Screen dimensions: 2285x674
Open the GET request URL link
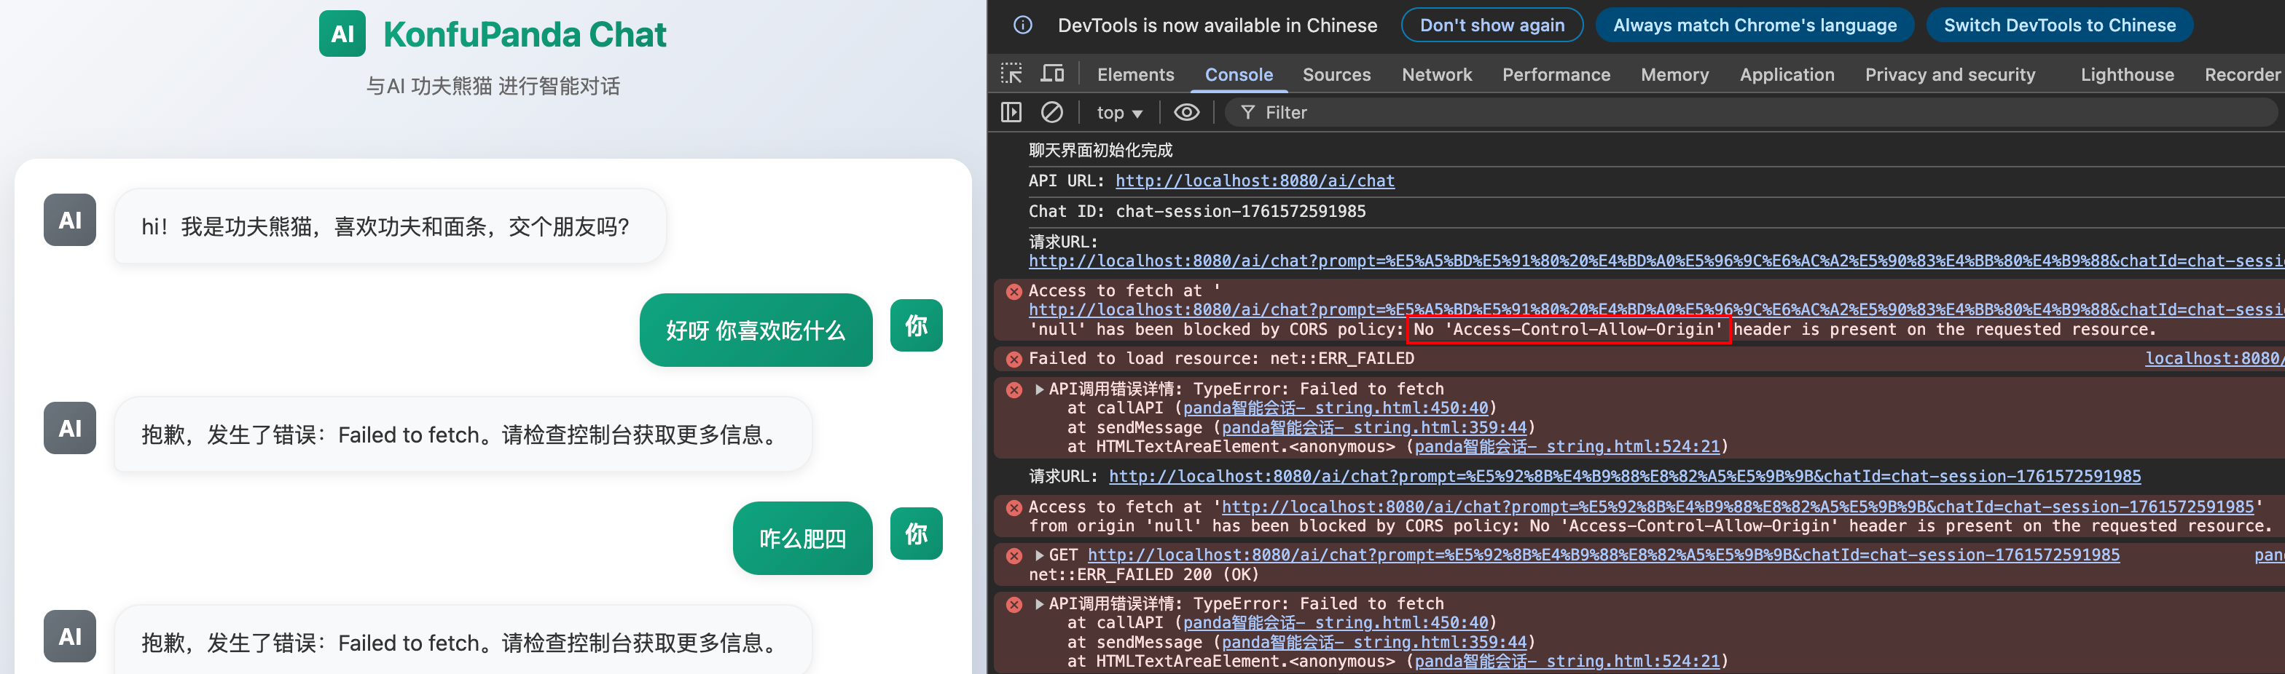[1603, 555]
